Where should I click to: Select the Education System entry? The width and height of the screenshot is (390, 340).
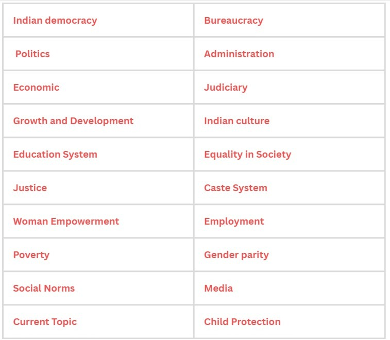coord(55,155)
